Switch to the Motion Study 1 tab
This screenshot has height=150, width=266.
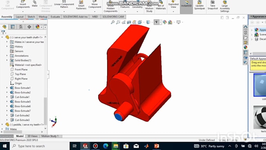pos(50,136)
